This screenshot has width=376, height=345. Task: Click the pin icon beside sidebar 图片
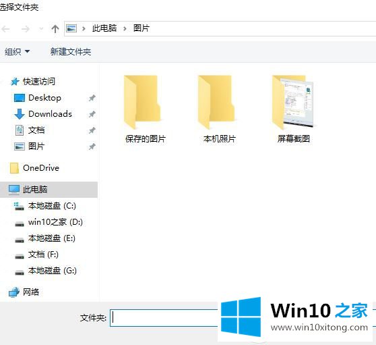point(92,147)
